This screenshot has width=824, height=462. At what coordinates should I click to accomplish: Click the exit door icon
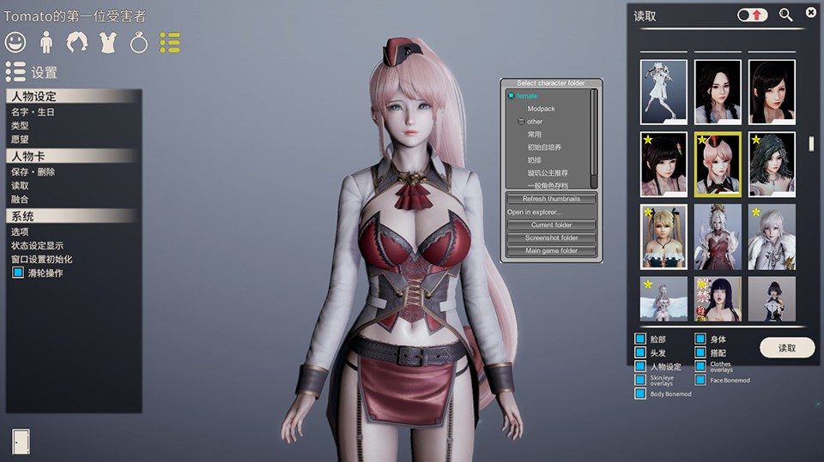pyautogui.click(x=21, y=439)
